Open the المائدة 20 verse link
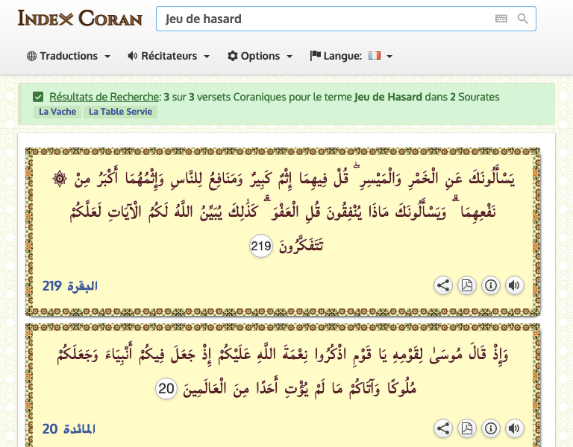This screenshot has height=447, width=573. [69, 429]
